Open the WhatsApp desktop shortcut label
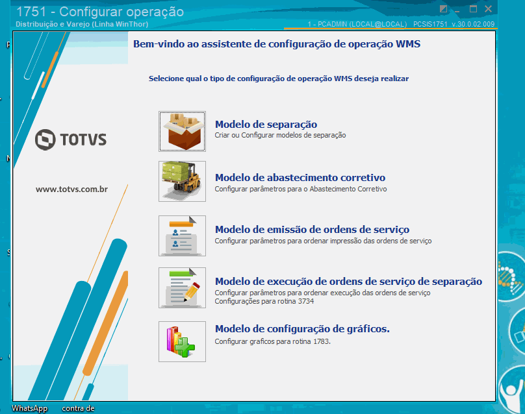 coord(29,408)
